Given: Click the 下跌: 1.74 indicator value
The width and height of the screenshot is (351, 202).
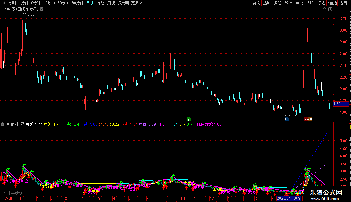Looking at the screenshot, I should (71, 124).
